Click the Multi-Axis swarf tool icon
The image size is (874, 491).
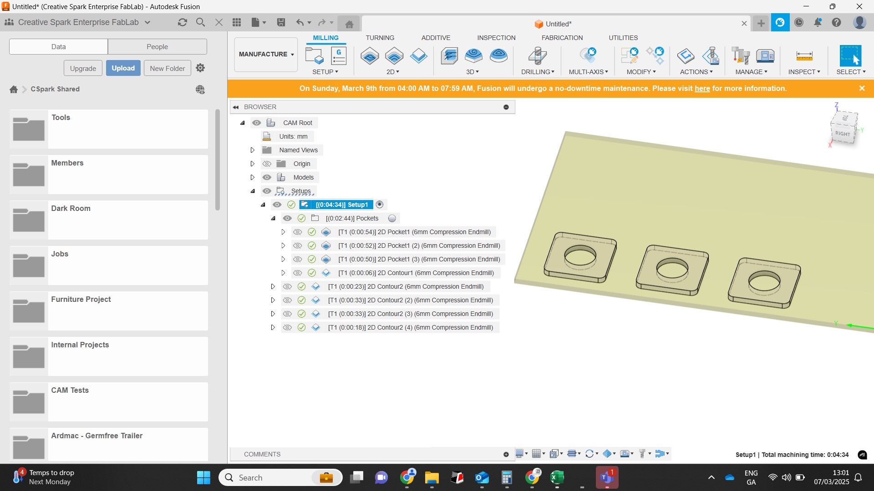point(588,56)
